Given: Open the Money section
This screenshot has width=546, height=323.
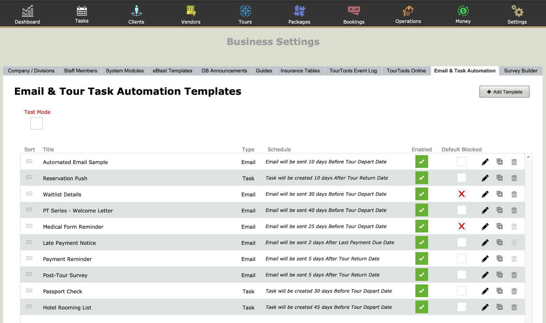Looking at the screenshot, I should (x=463, y=15).
